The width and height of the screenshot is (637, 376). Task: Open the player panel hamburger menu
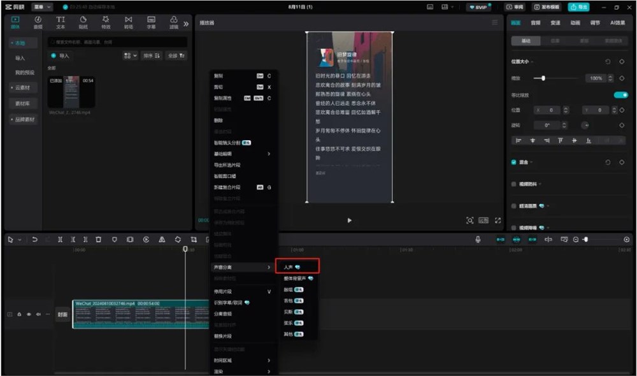pyautogui.click(x=494, y=22)
